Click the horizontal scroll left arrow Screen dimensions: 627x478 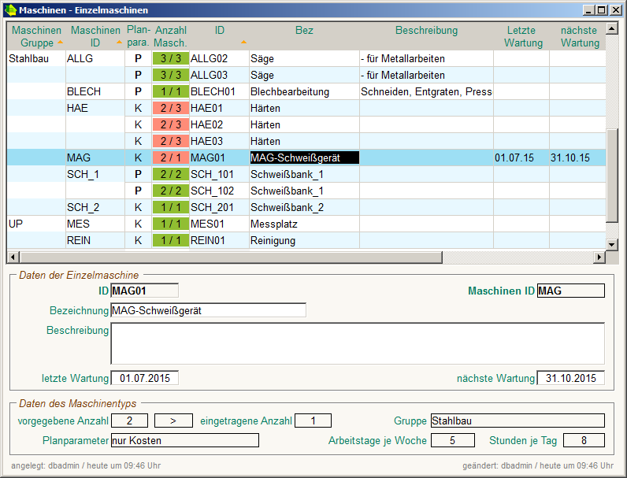[13, 257]
